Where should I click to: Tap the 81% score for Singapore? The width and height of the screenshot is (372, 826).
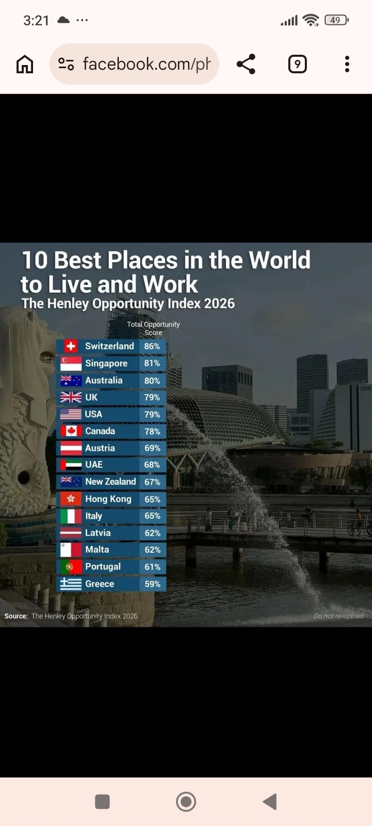click(x=152, y=363)
